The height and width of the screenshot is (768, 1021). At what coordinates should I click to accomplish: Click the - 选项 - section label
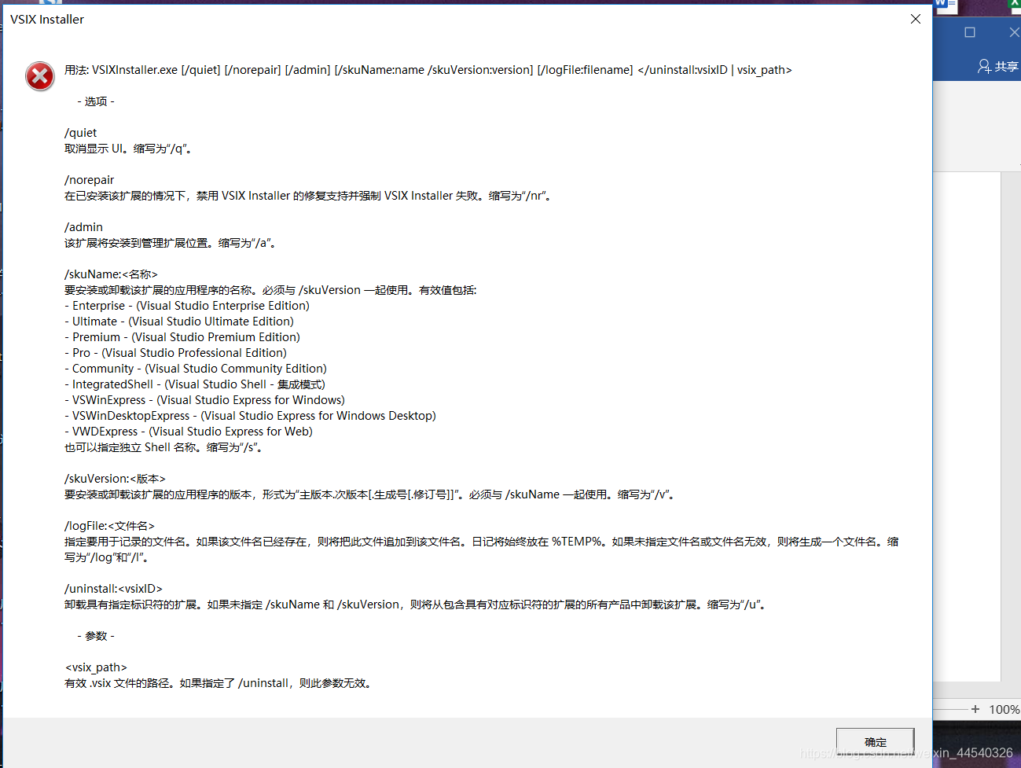click(x=96, y=101)
